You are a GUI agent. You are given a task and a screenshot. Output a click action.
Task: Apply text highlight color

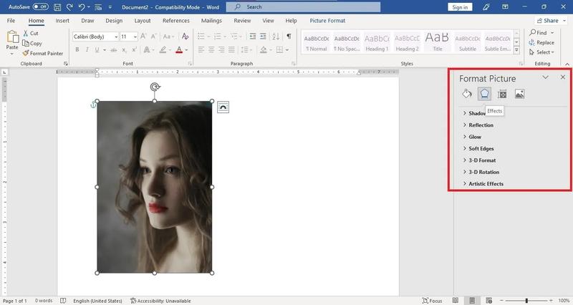click(163, 49)
